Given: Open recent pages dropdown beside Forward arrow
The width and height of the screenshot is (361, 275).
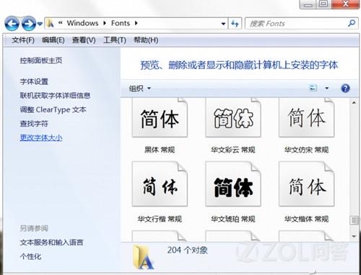Looking at the screenshot, I should coord(40,24).
